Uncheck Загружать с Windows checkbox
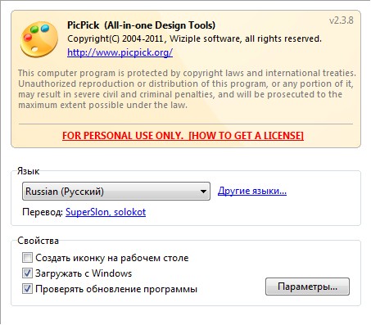Screen dimensions: 371x325 (x=27, y=273)
